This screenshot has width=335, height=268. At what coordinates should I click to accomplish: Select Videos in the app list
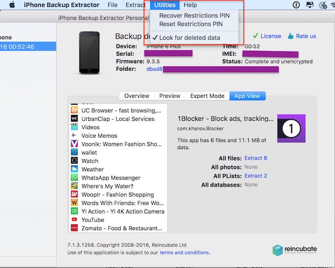pyautogui.click(x=118, y=127)
